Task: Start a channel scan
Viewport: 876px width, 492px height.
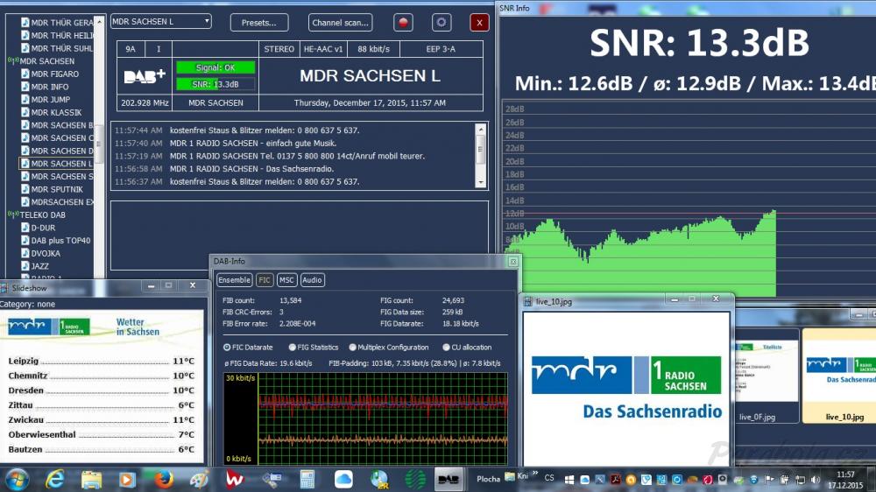Action: point(340,23)
